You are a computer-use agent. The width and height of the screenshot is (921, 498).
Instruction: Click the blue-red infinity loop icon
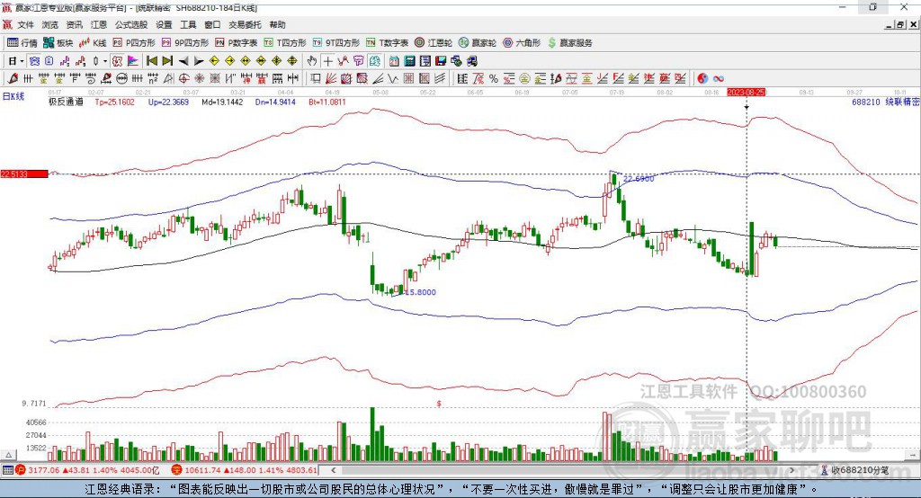(719, 78)
